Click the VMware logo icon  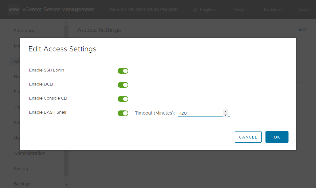point(13,9)
